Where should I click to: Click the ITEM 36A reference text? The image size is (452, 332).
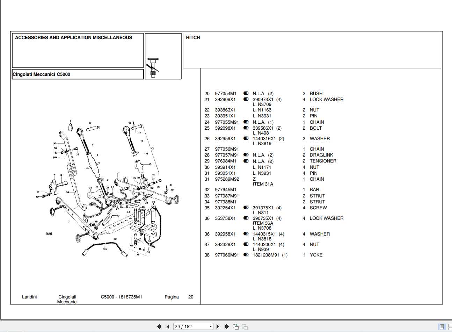click(263, 223)
